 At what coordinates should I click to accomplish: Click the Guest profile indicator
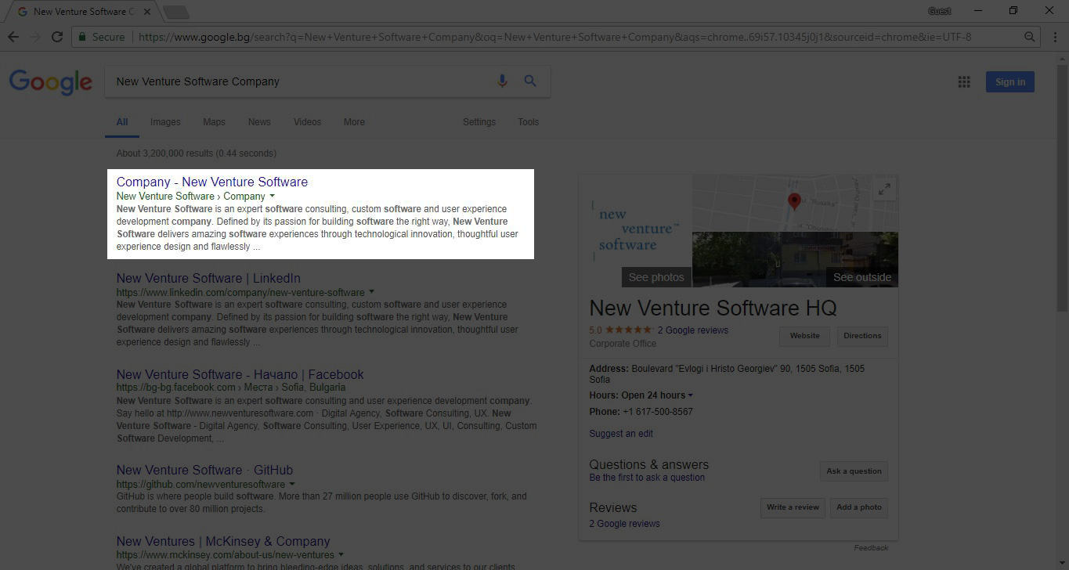pos(939,11)
